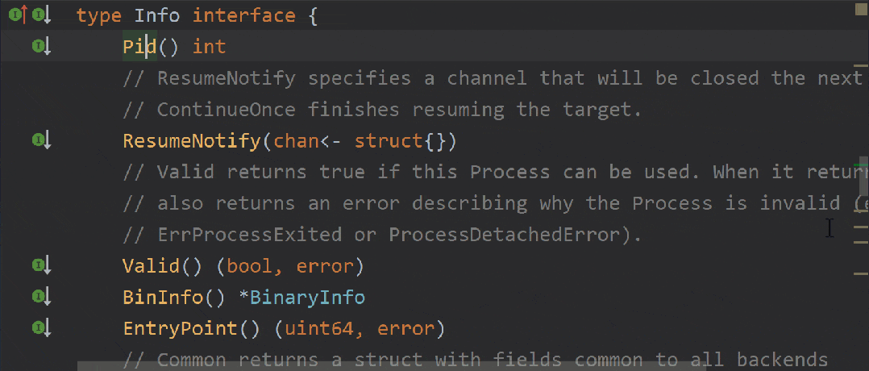The width and height of the screenshot is (869, 371).
Task: Open implementations via Valid() gutter icon
Action: 41,265
